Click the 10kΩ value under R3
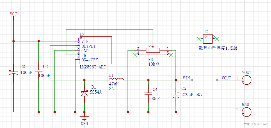The width and height of the screenshot is (271, 128). point(154,64)
